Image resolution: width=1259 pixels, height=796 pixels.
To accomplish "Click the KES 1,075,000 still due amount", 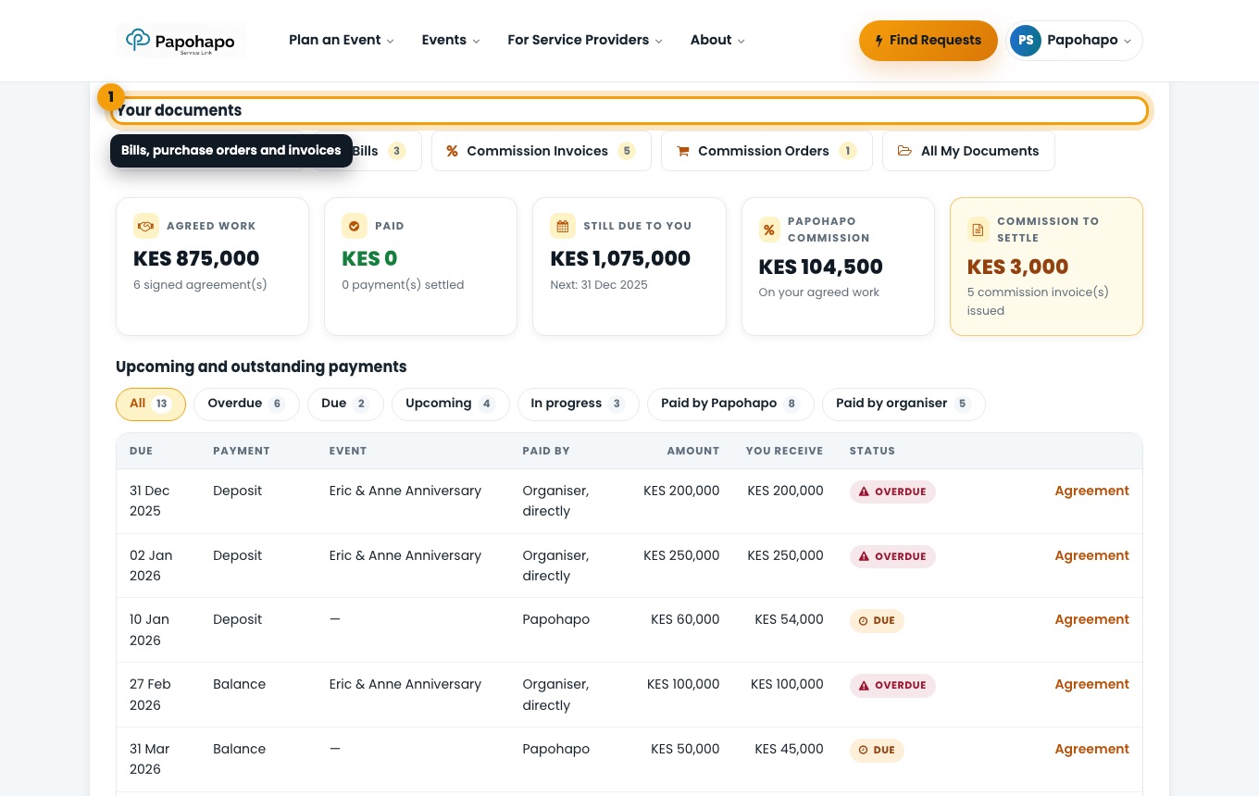I will 620,258.
